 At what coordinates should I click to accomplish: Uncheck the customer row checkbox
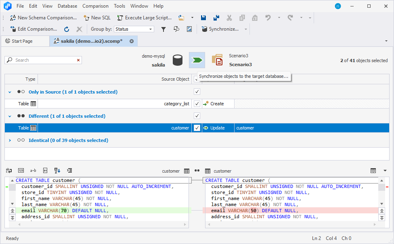click(x=197, y=128)
